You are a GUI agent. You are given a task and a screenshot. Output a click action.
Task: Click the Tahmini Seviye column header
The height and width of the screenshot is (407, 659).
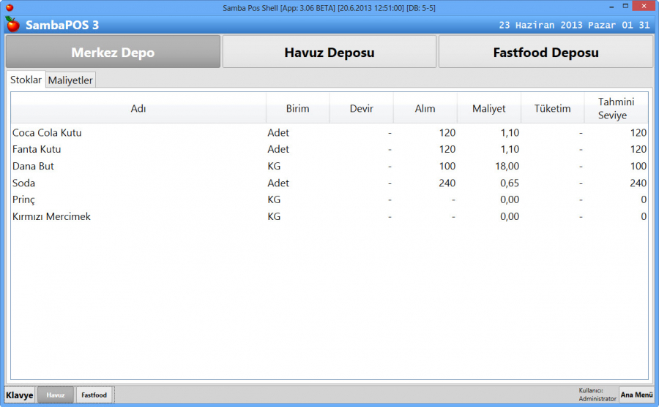click(x=616, y=109)
